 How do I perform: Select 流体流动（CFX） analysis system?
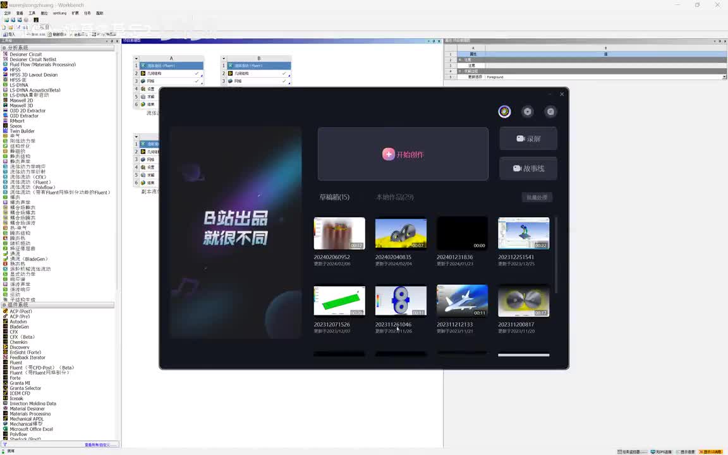[28, 177]
